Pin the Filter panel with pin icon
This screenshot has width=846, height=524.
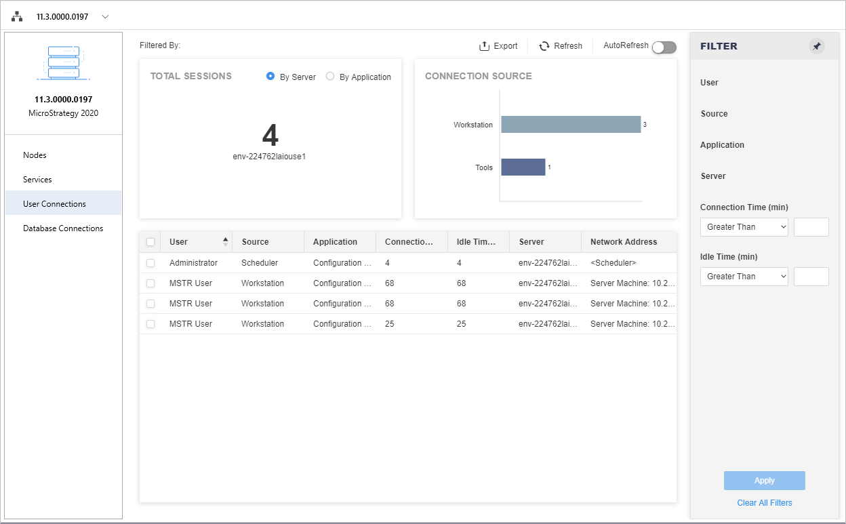coord(816,46)
